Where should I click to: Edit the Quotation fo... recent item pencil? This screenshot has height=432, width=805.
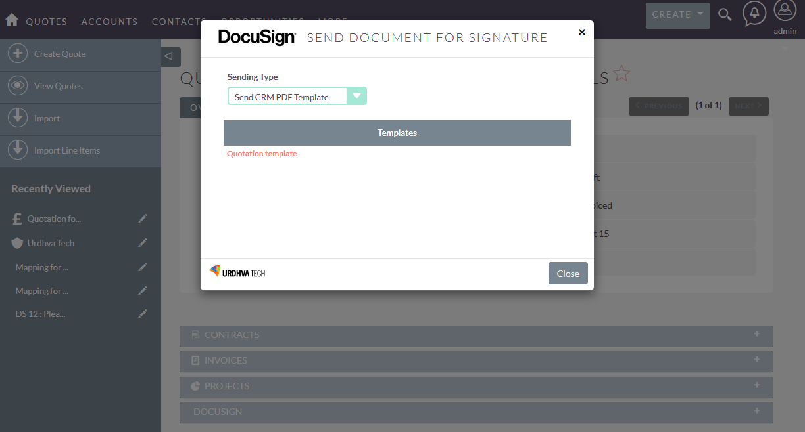point(143,219)
